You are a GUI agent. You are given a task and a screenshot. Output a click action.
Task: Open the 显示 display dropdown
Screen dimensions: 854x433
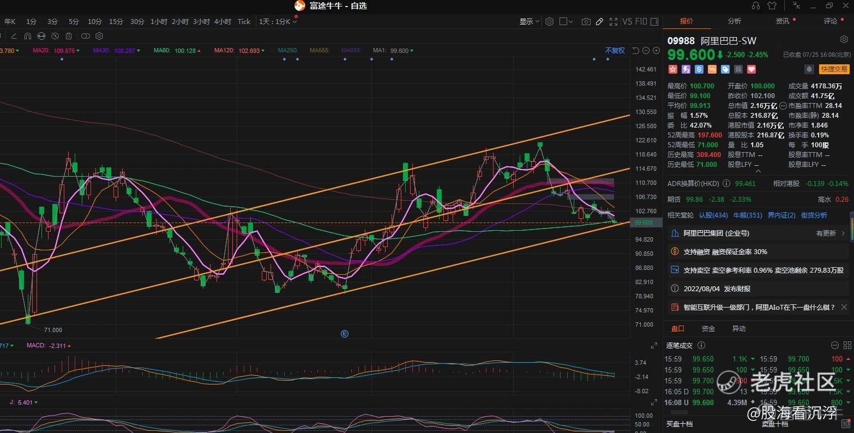[x=529, y=21]
